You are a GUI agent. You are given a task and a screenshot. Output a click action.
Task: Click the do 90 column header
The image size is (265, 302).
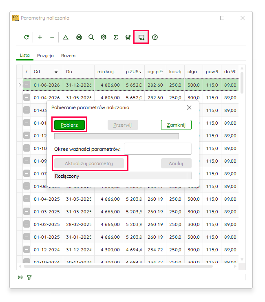pyautogui.click(x=230, y=72)
